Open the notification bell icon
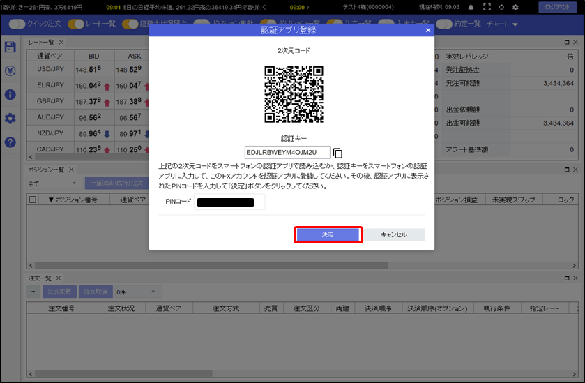 (x=471, y=7)
